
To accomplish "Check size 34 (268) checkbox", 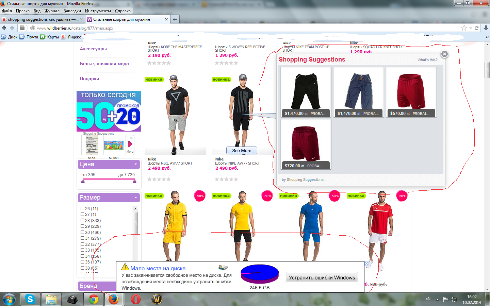I will click(82, 256).
